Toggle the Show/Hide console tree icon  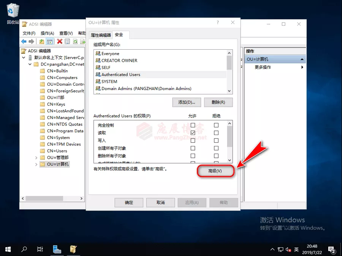point(49,41)
